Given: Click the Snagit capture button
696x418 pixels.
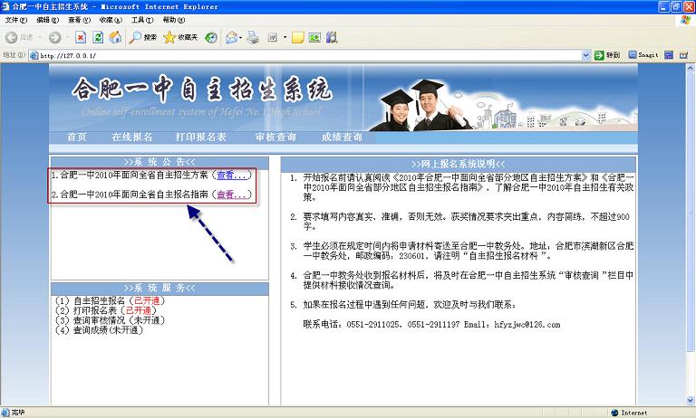Looking at the screenshot, I should [643, 55].
